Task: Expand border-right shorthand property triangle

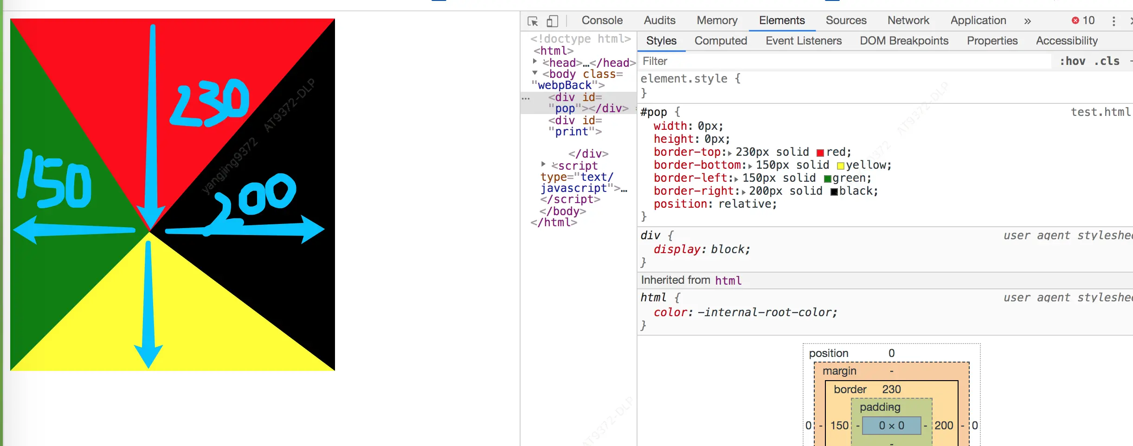Action: 743,192
